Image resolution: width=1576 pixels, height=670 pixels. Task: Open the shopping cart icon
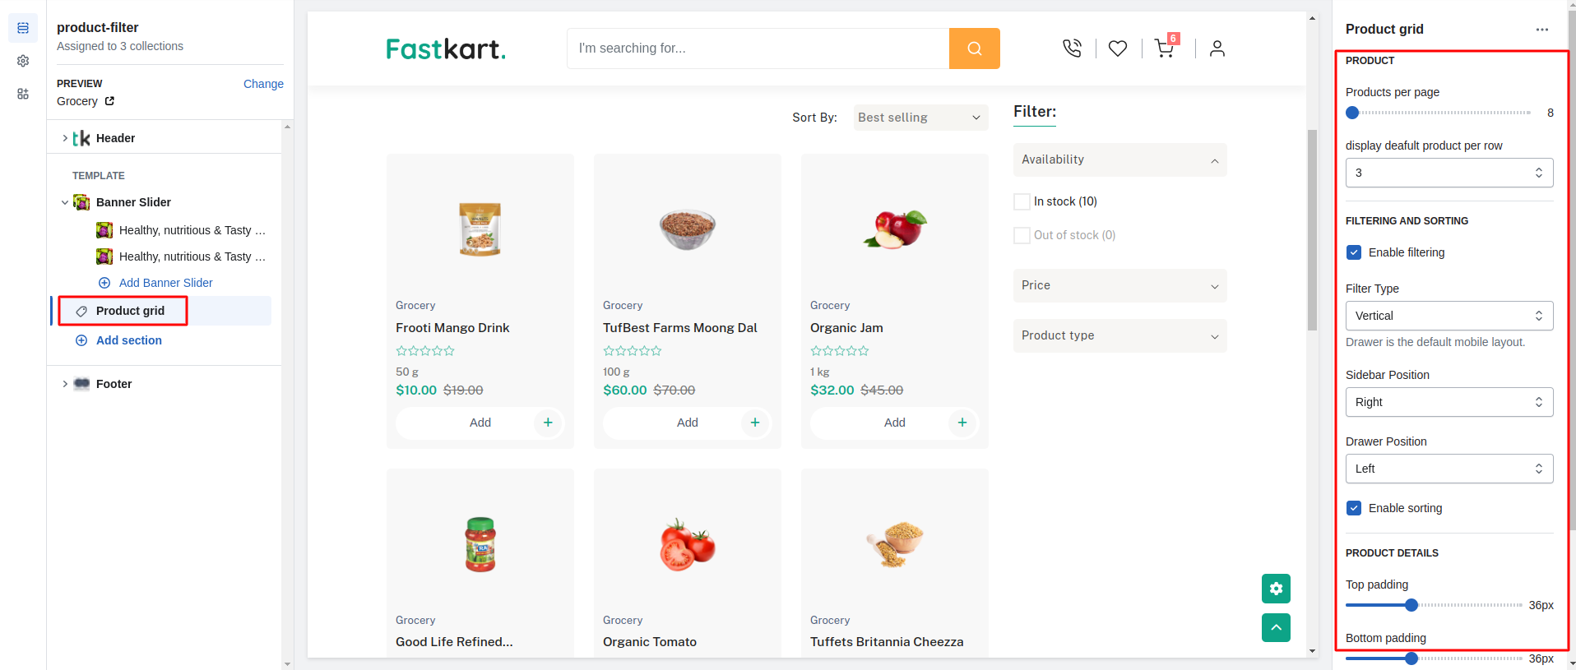pos(1164,49)
